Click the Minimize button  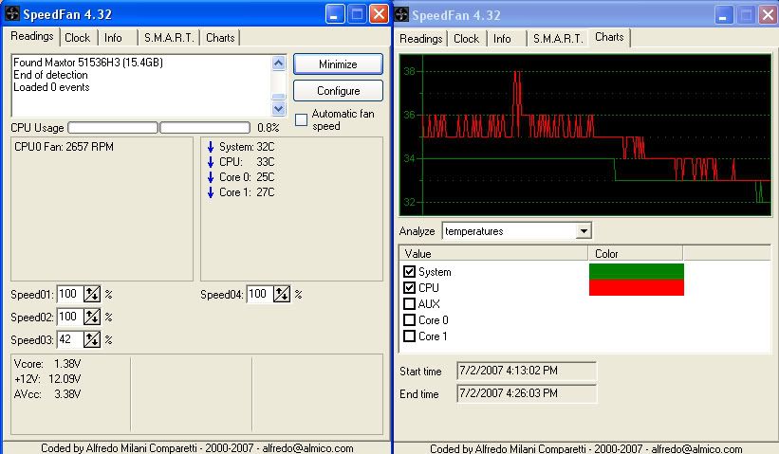(x=338, y=64)
